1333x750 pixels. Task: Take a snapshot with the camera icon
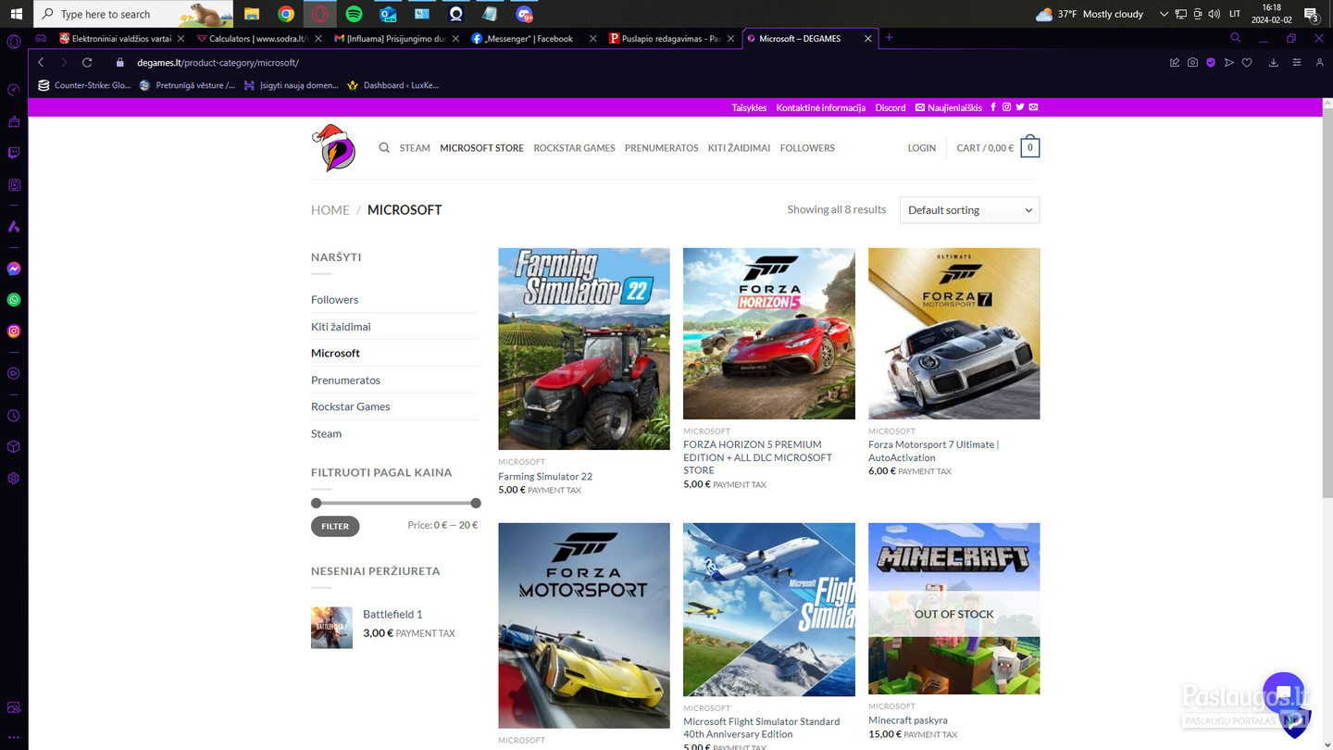click(x=1192, y=62)
